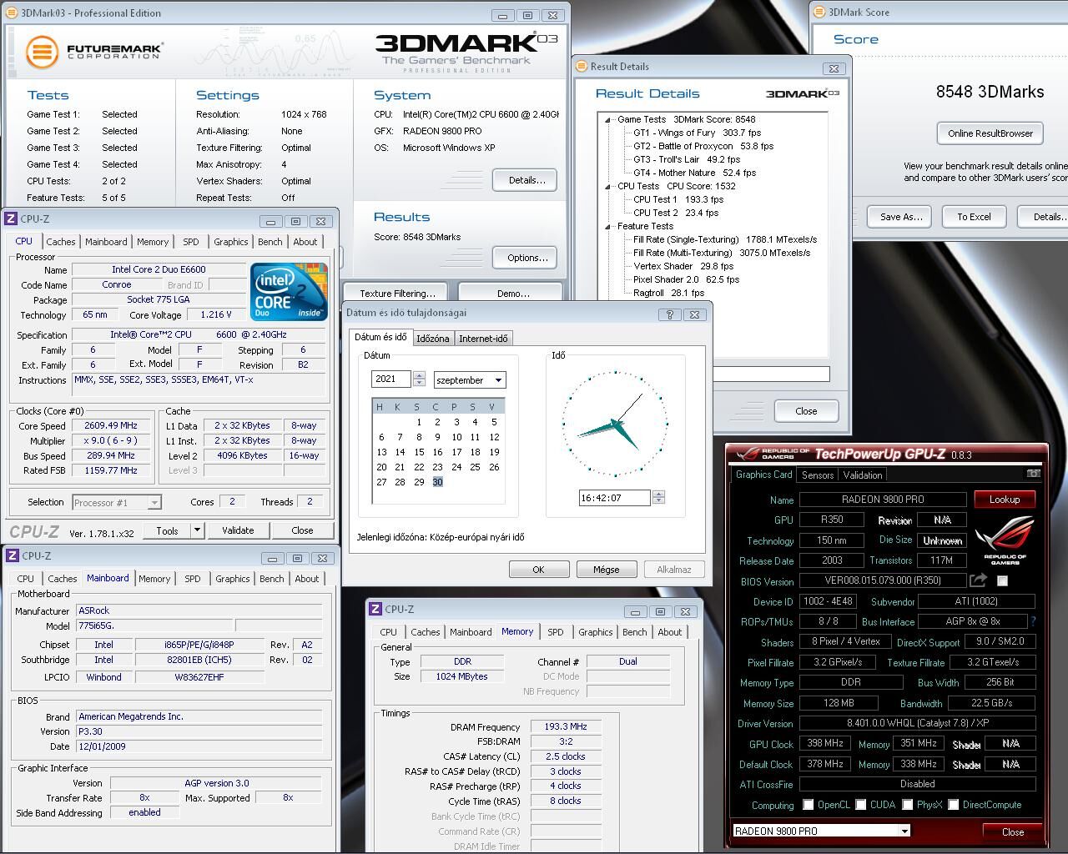Click the CPU-Z title bar icon of the Mainboard window

12,556
